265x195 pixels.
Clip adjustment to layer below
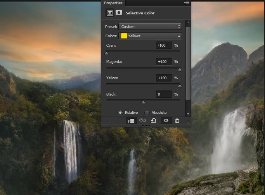click(x=130, y=121)
